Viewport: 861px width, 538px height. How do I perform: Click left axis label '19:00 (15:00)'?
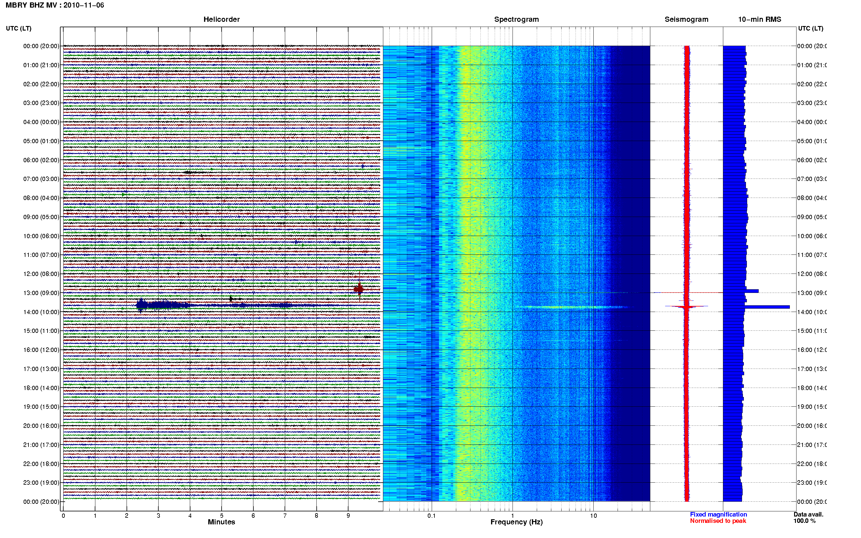pyautogui.click(x=41, y=407)
